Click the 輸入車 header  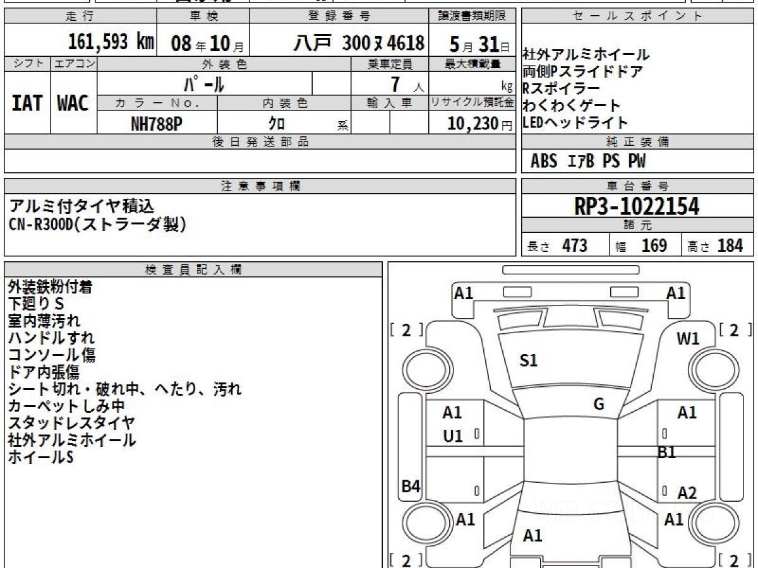[x=389, y=103]
